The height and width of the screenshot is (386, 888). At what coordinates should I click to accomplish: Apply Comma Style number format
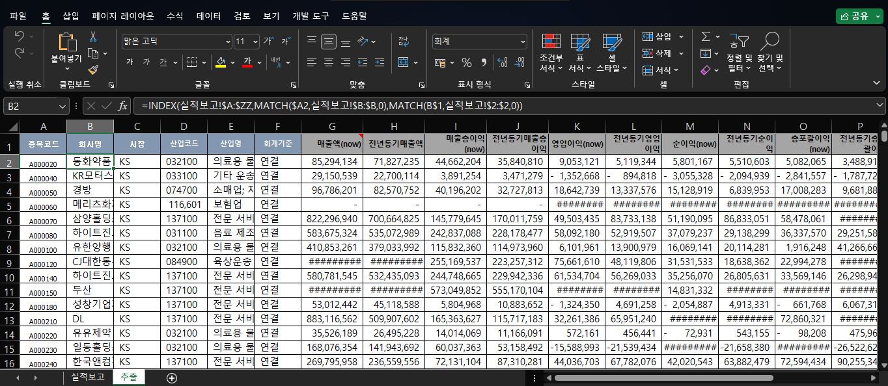point(484,62)
